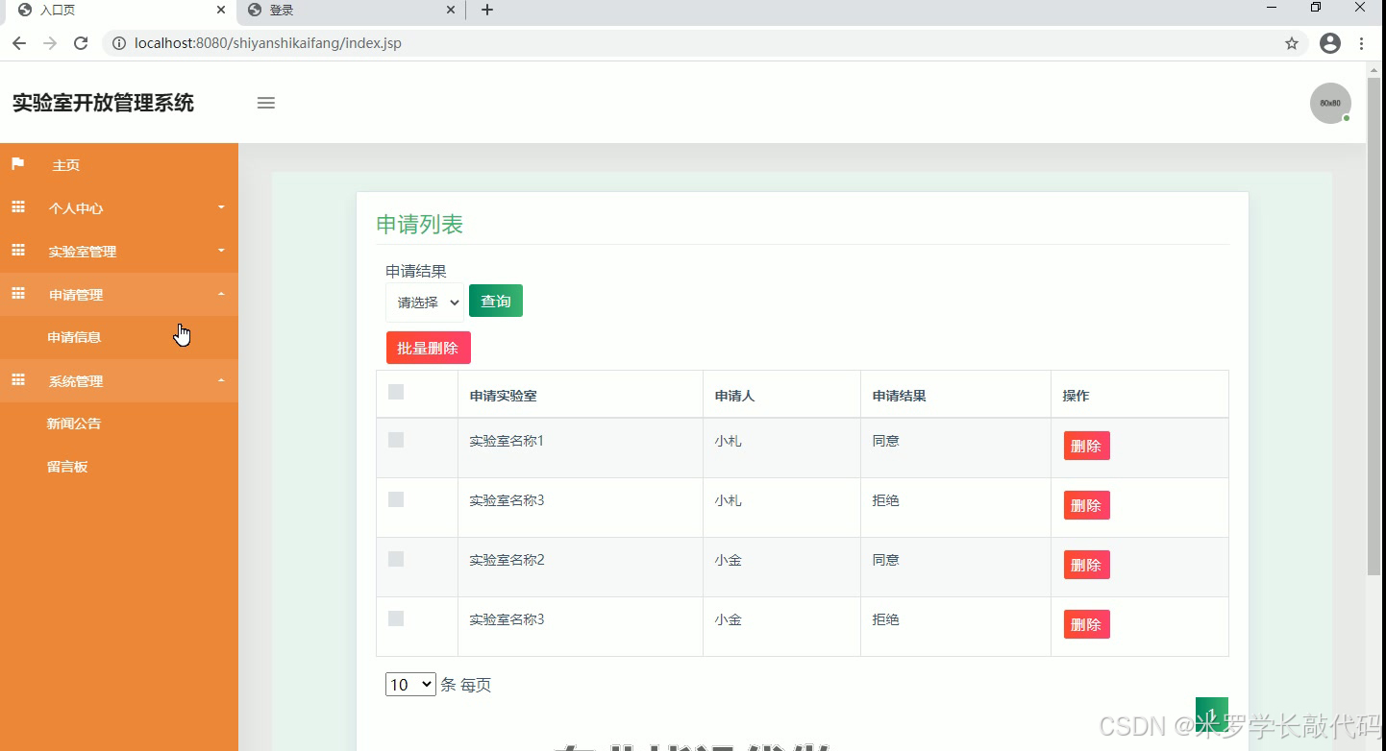Click the hamburger menu icon in header
Image resolution: width=1386 pixels, height=751 pixels.
point(265,102)
